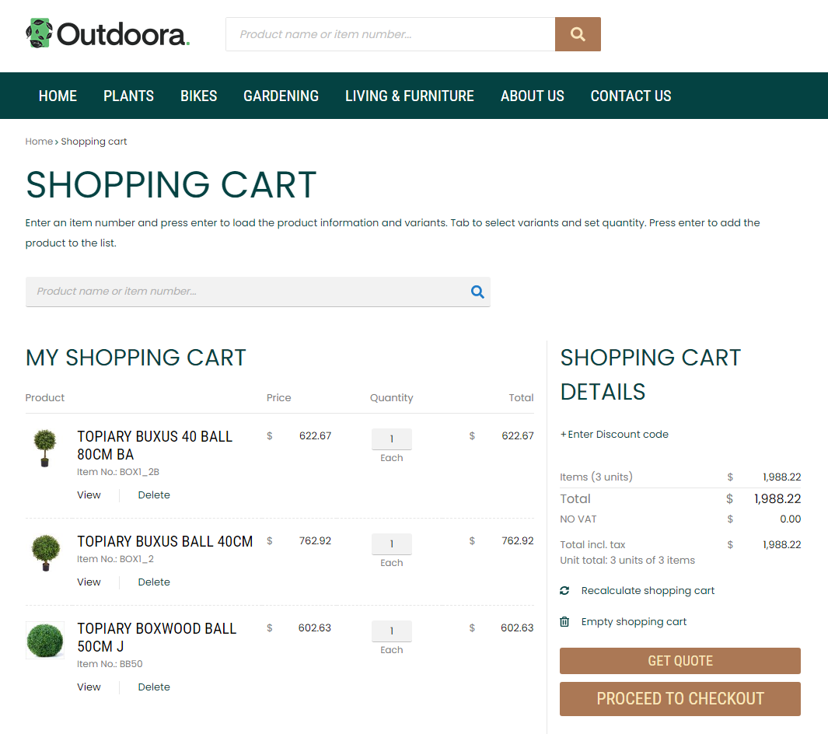
Task: Delete Topiary Buxus Ball 40cm item
Action: [154, 582]
